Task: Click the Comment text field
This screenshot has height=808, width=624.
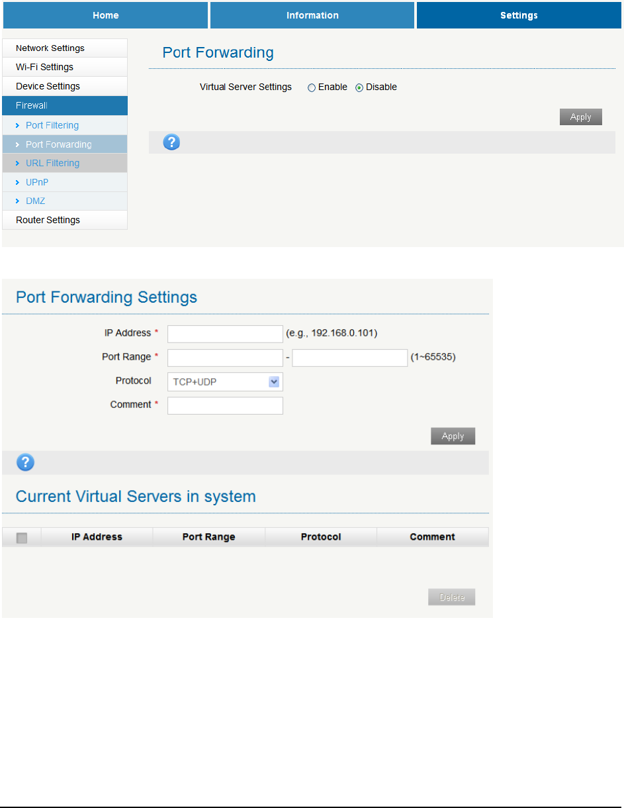Action: click(225, 405)
